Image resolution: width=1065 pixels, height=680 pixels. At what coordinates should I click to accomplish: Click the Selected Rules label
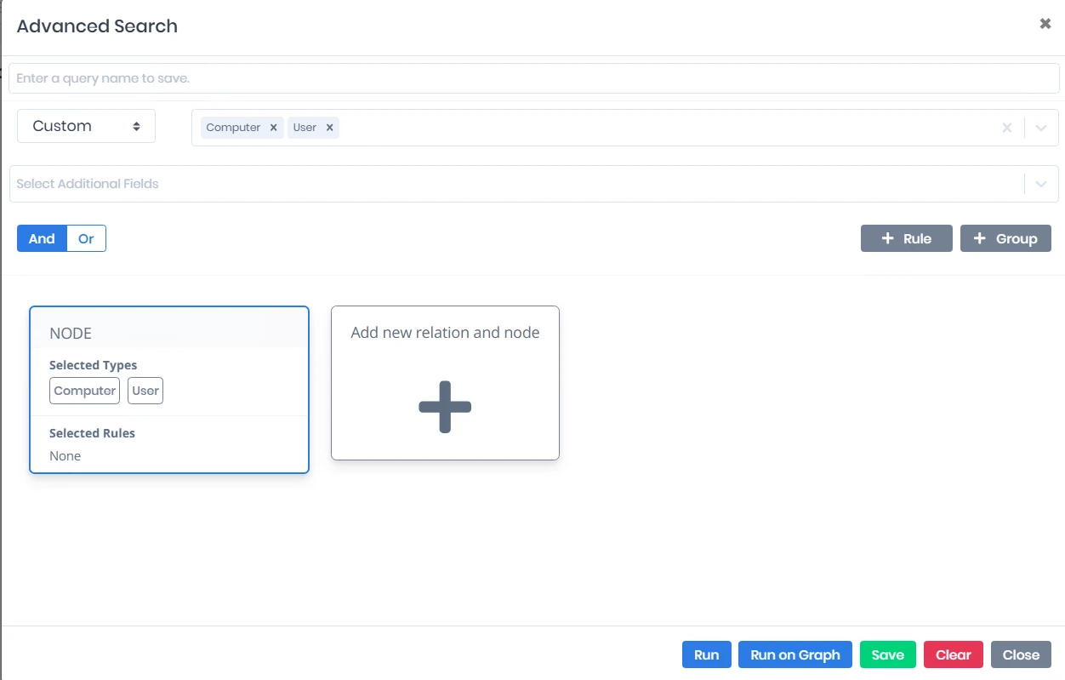pyautogui.click(x=92, y=433)
